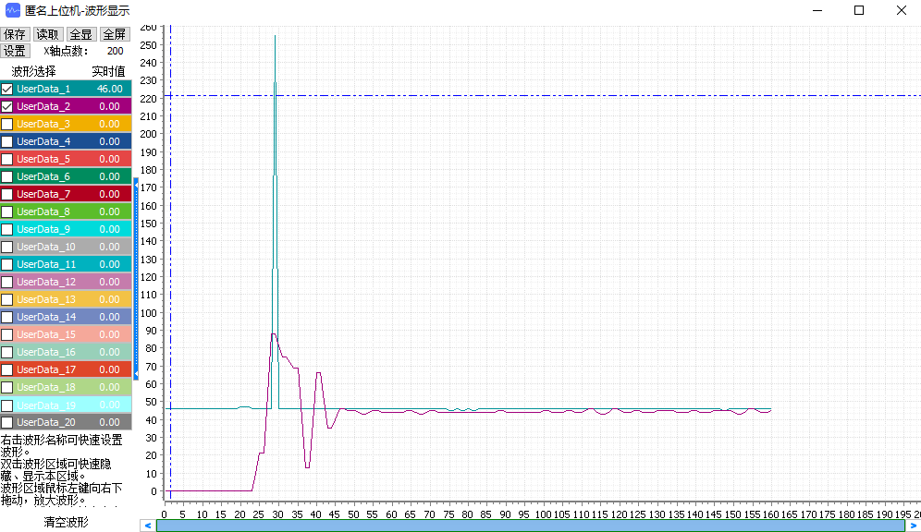This screenshot has height=532, width=921.
Task: Click the horizontal scrollbar thumb under the chart
Action: point(531,526)
